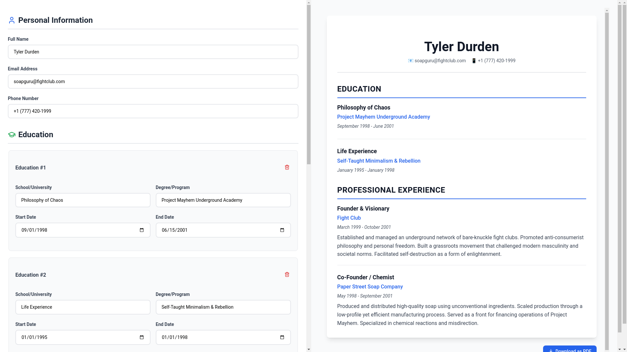Click Life Experience title in preview

[x=357, y=151]
